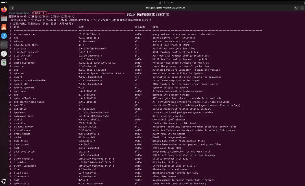The width and height of the screenshot is (305, 186).
Task: Select the amd64-microcode package name
Action: click(x=24, y=63)
